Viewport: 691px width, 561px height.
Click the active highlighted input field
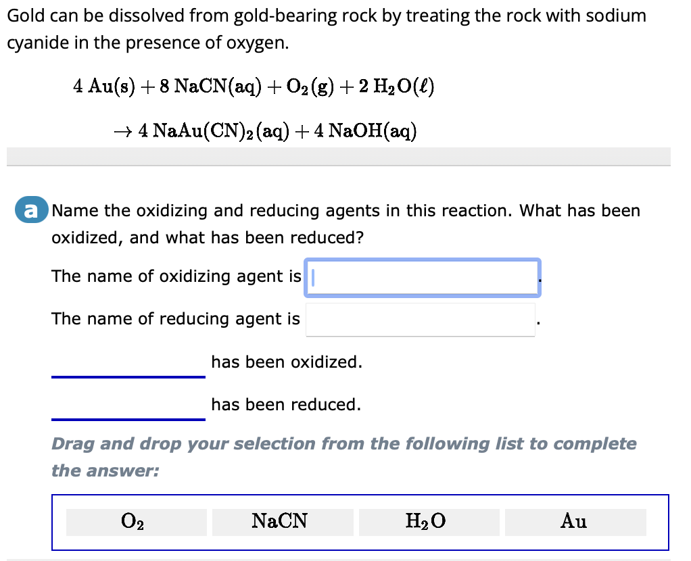tap(422, 277)
